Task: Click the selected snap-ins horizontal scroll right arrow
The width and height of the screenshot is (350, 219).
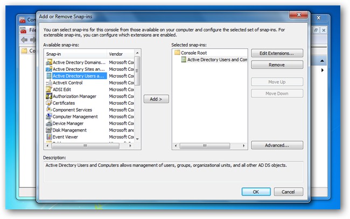Action: click(x=243, y=146)
